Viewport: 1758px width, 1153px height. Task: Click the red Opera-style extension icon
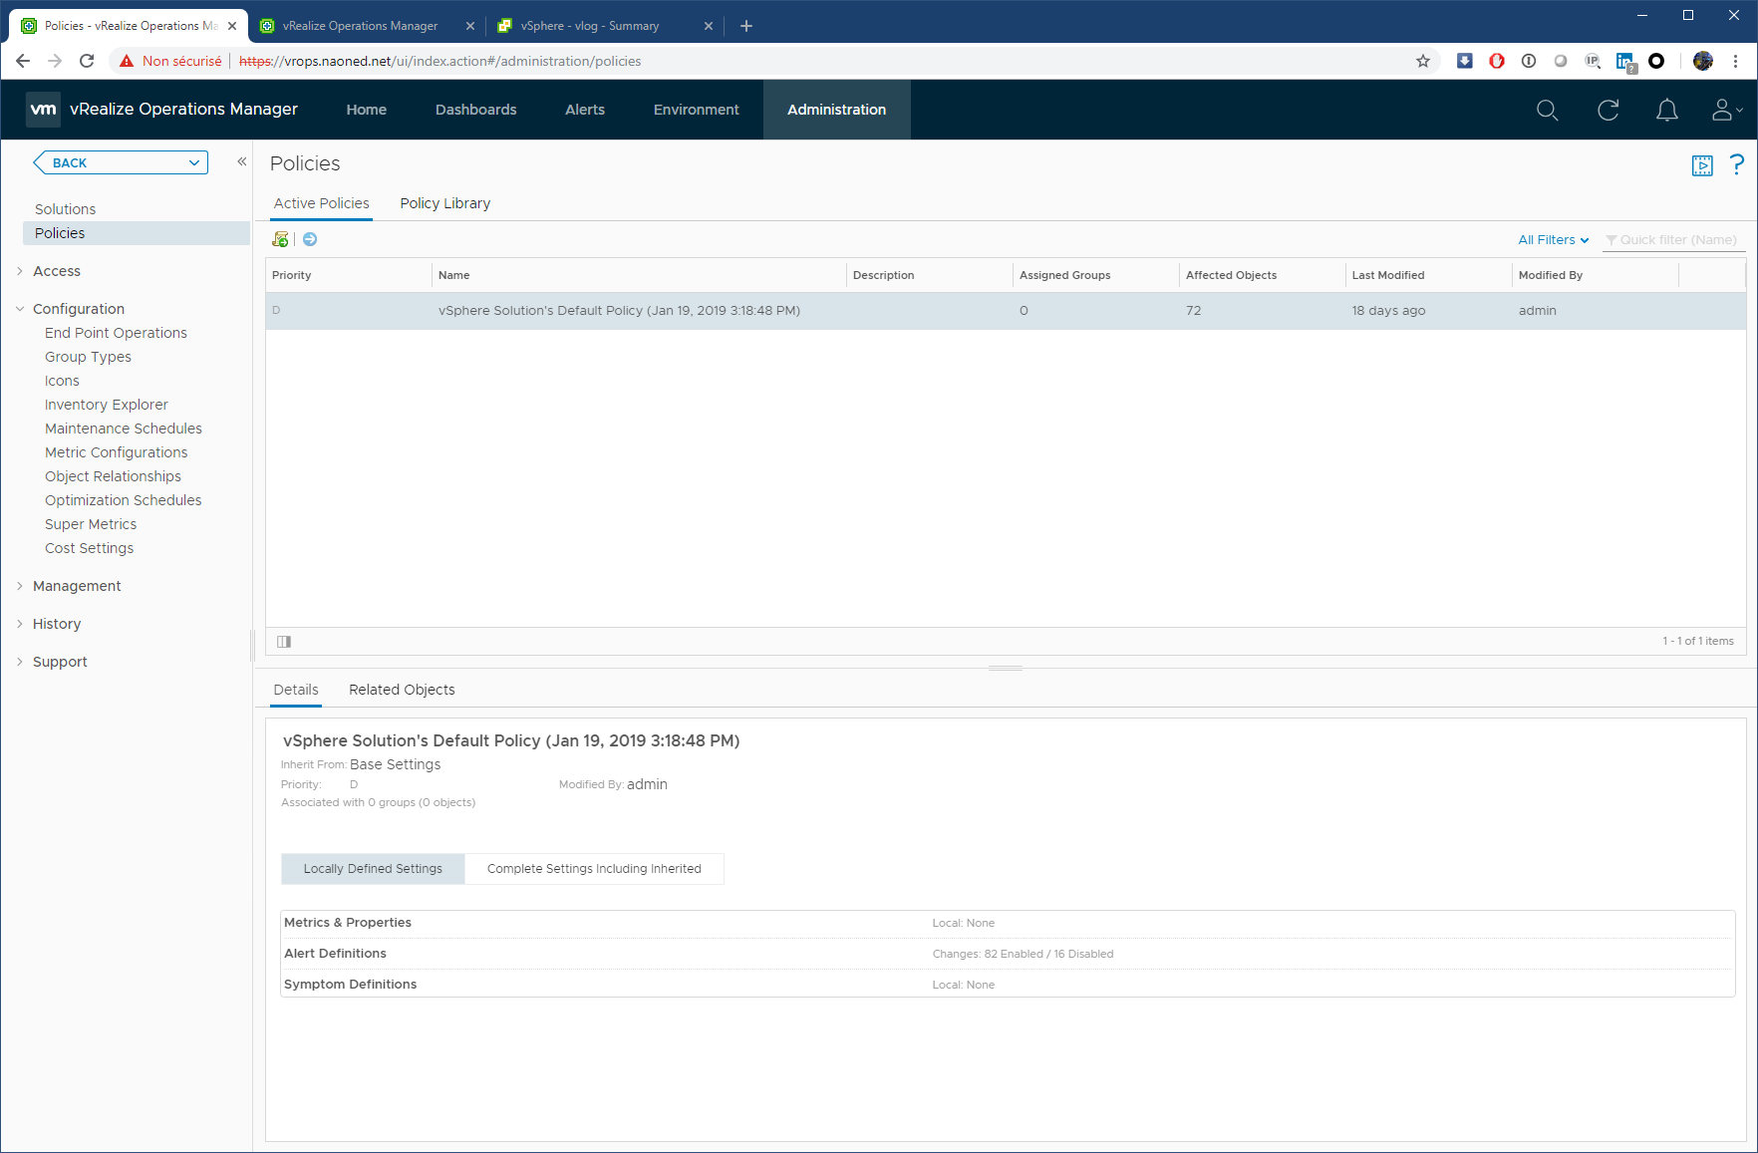tap(1497, 61)
